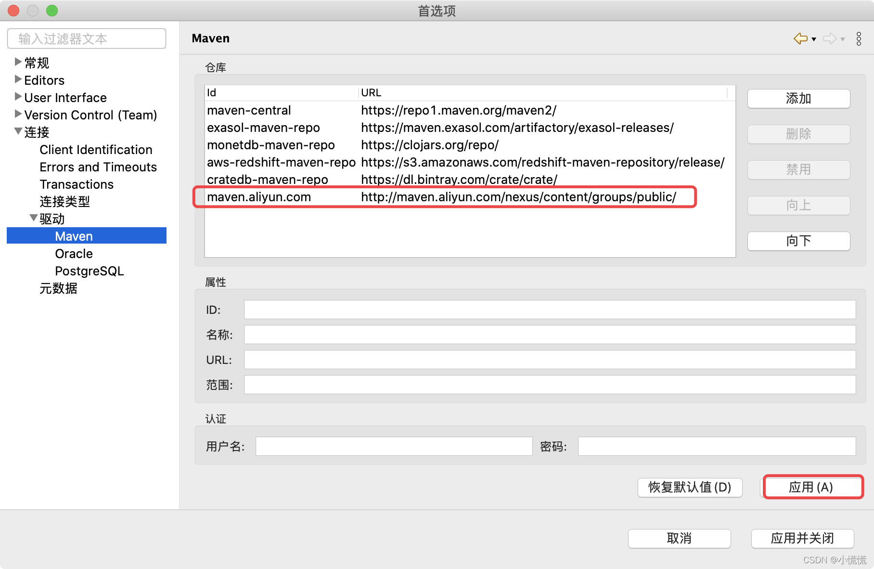The height and width of the screenshot is (569, 874).
Task: Click 恢复默认值 (D) button
Action: pos(690,487)
